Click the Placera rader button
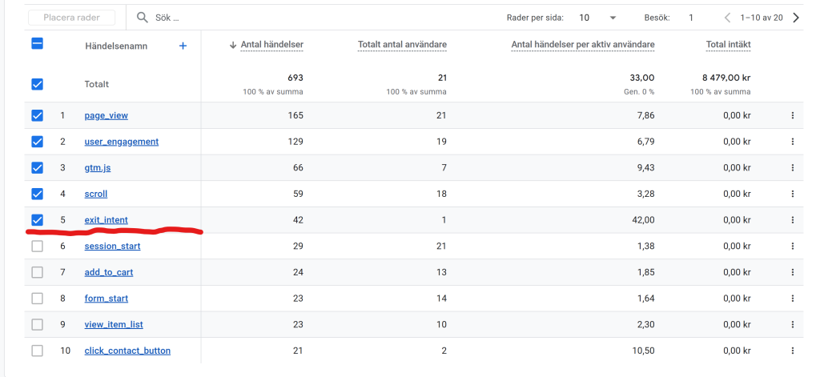 [71, 18]
